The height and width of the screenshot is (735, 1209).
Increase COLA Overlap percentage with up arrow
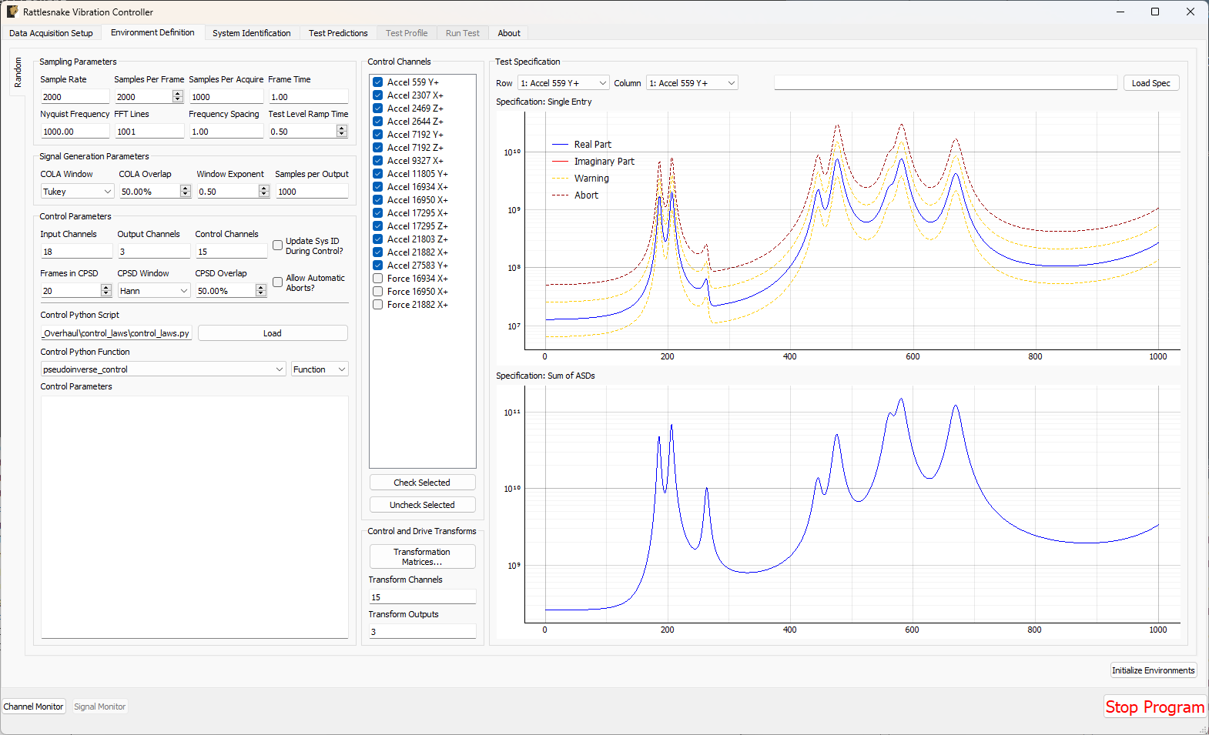click(185, 188)
